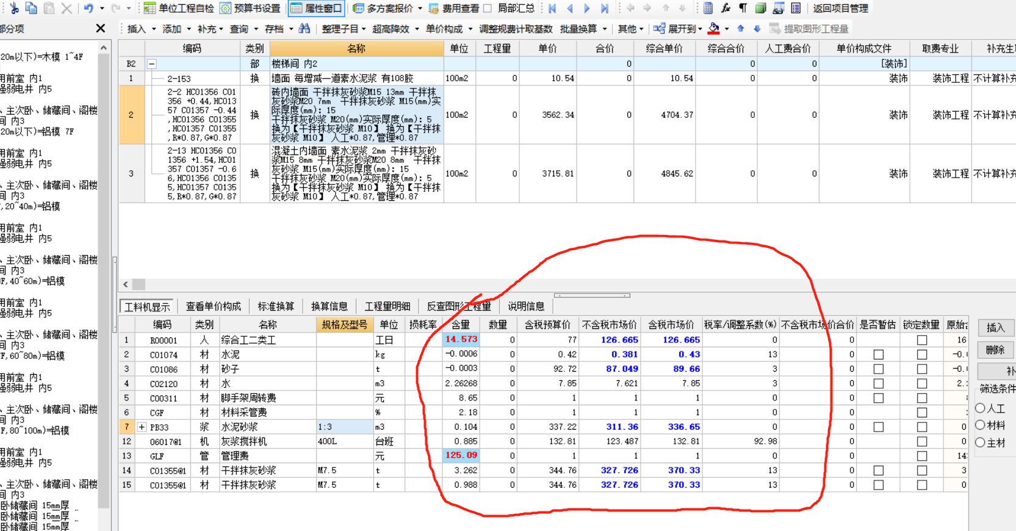Screen dimensions: 1016x531
Task: Open 费用查看 cost view
Action: point(453,9)
